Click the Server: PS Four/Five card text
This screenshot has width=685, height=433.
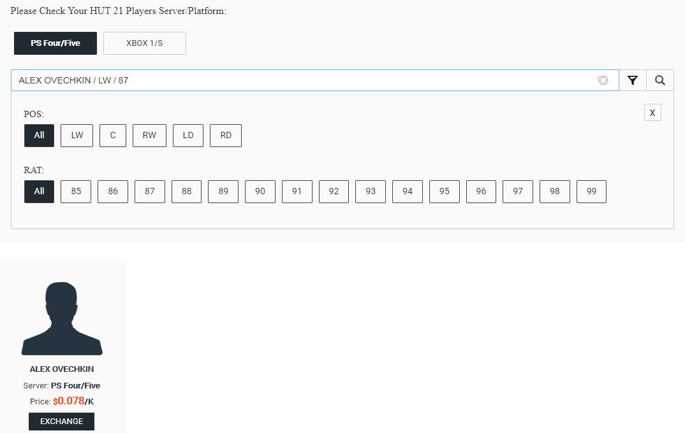point(62,386)
